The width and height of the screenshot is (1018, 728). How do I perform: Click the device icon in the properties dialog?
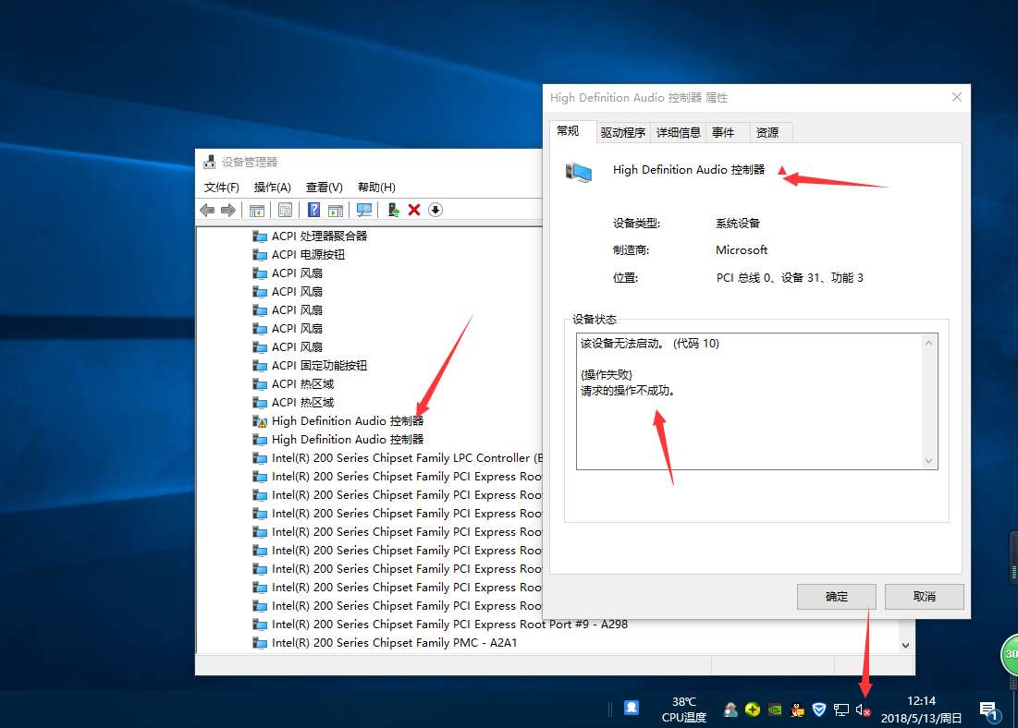tap(579, 172)
